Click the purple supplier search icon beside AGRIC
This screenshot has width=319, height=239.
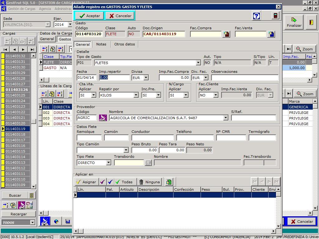tap(103, 118)
